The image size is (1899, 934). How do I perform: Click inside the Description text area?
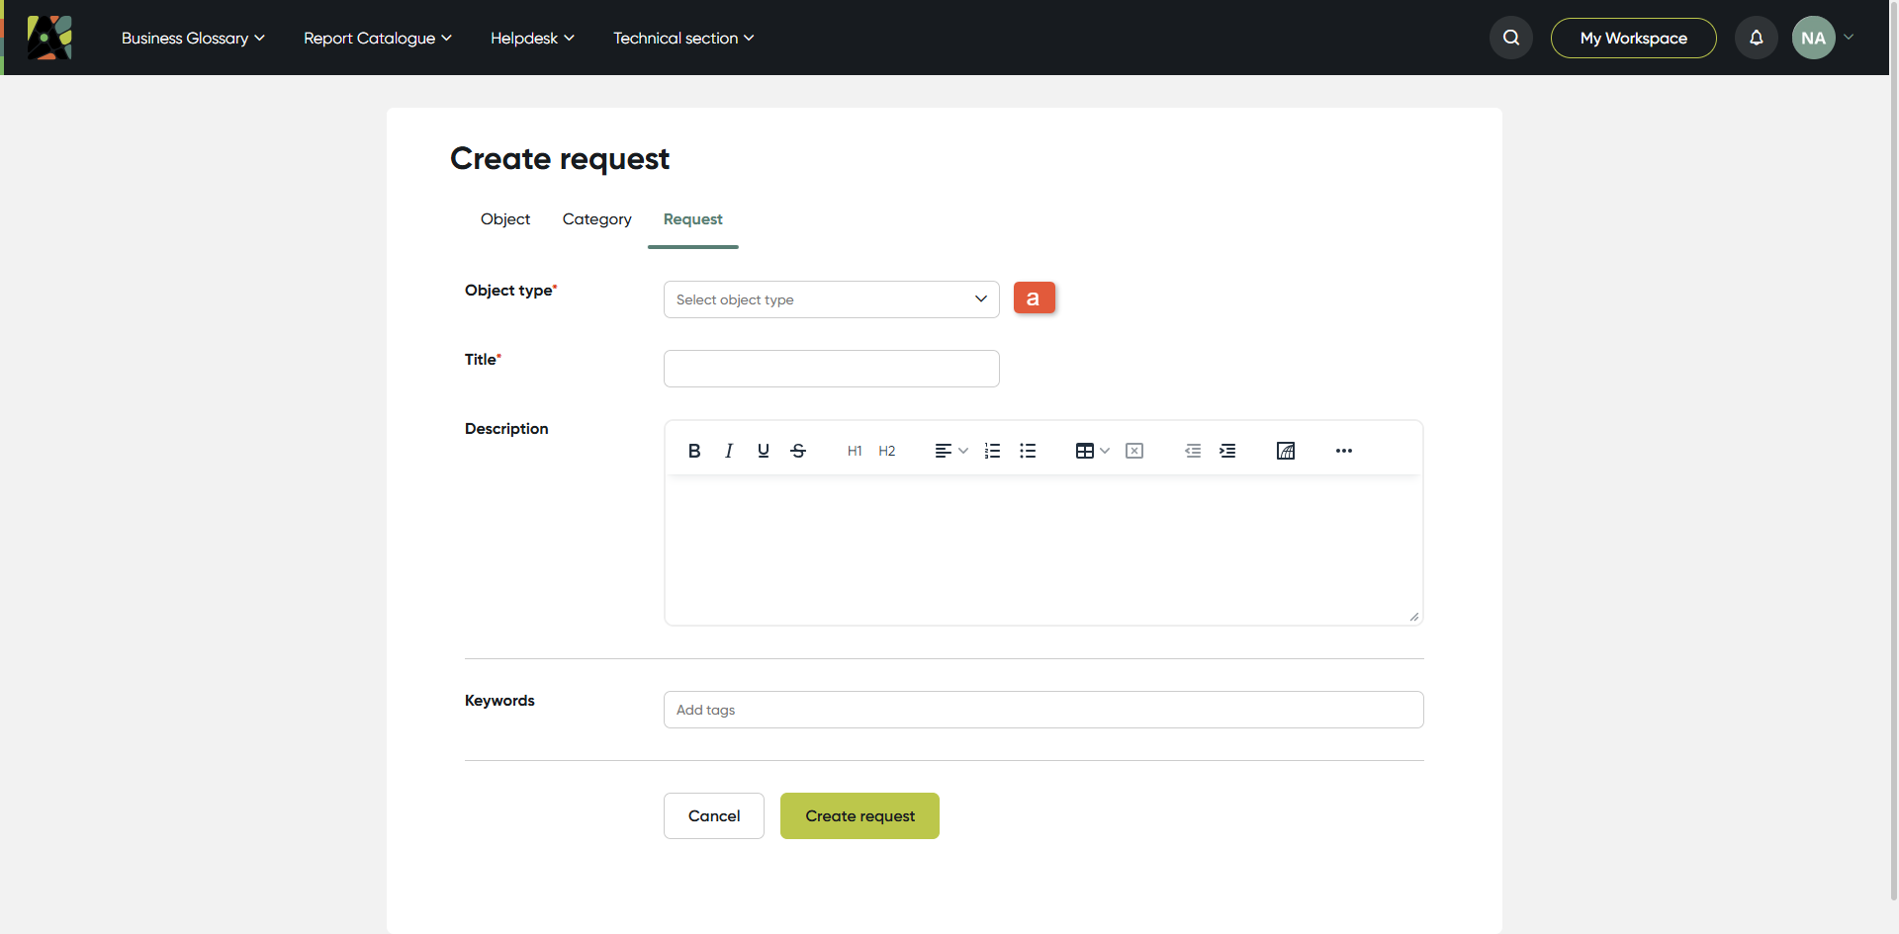click(x=1043, y=550)
